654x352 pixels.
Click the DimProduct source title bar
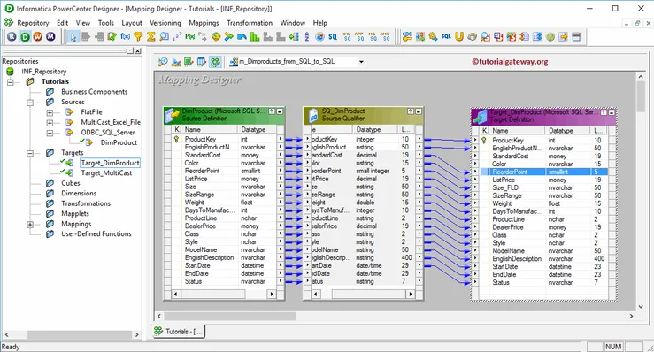(224, 115)
